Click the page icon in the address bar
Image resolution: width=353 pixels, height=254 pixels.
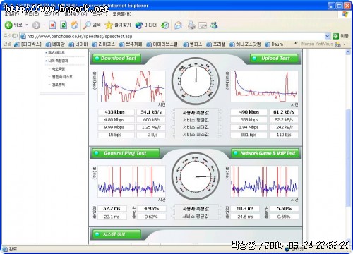[23, 36]
